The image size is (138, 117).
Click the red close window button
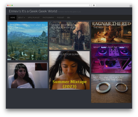[8, 5]
